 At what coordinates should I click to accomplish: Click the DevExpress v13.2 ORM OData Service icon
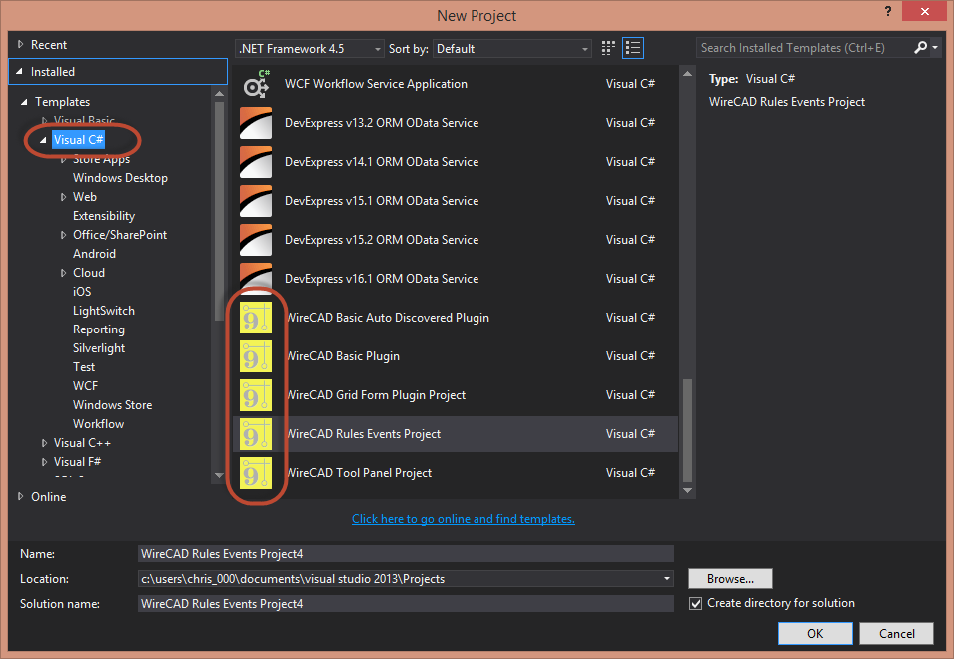256,123
